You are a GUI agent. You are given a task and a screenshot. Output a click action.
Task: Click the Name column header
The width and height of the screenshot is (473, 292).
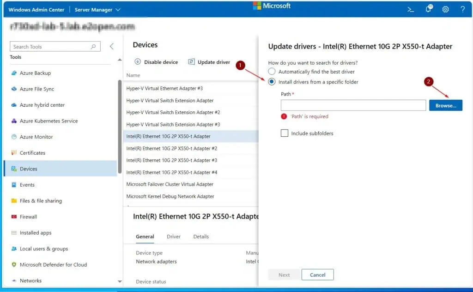[133, 75]
